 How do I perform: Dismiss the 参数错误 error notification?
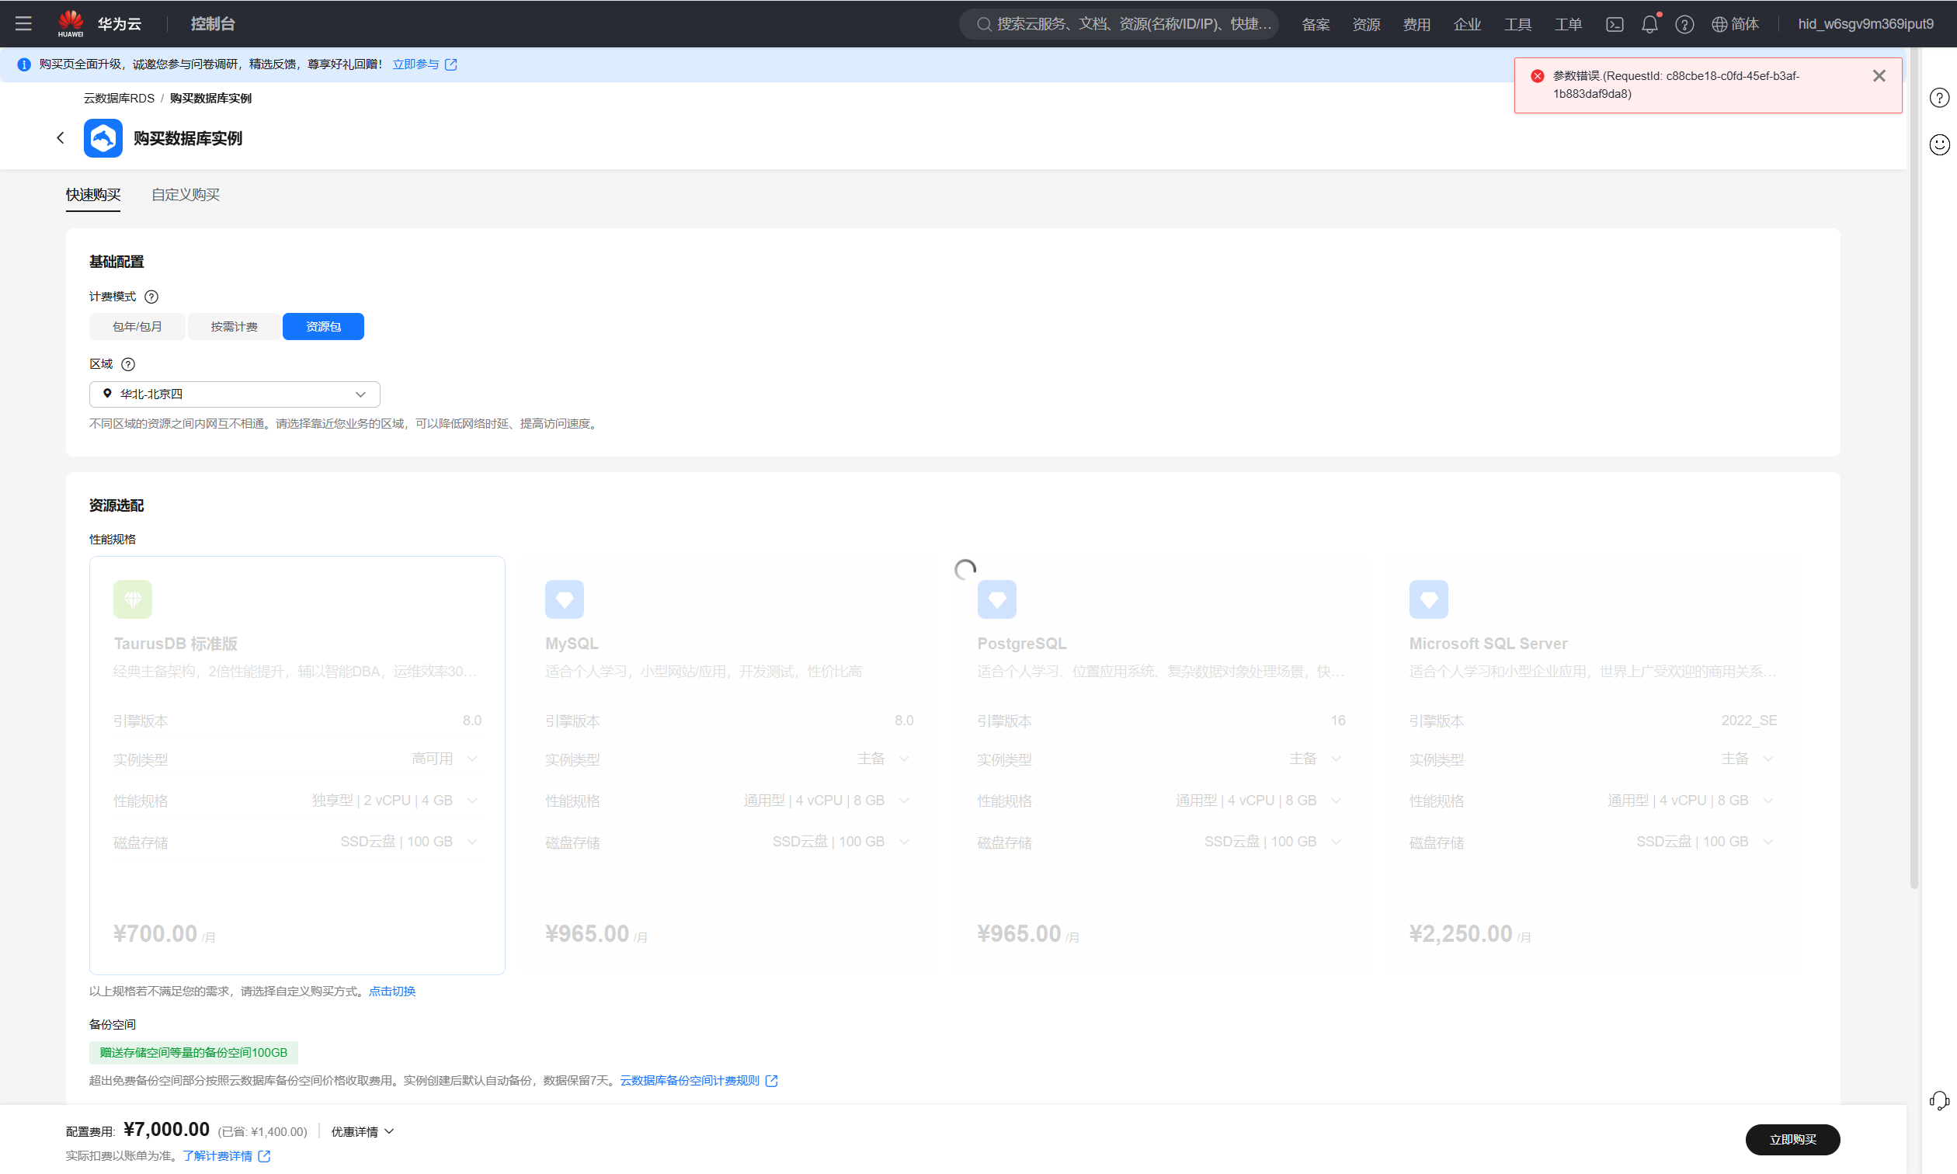point(1879,76)
